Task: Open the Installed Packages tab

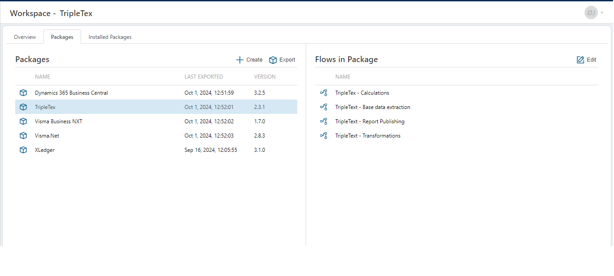Action: (110, 37)
